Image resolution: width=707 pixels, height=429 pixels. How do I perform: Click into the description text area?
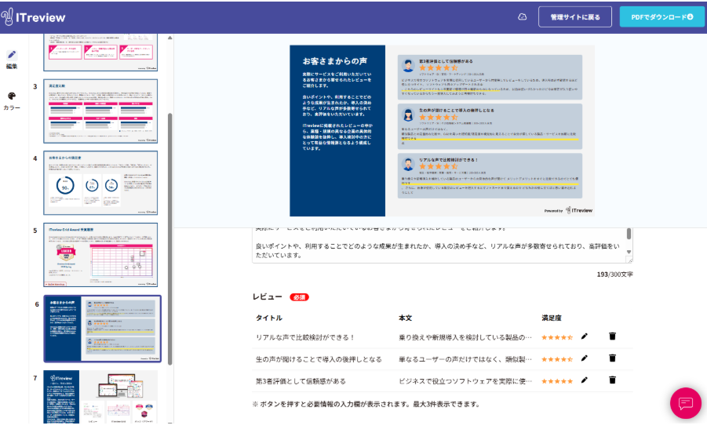point(439,245)
